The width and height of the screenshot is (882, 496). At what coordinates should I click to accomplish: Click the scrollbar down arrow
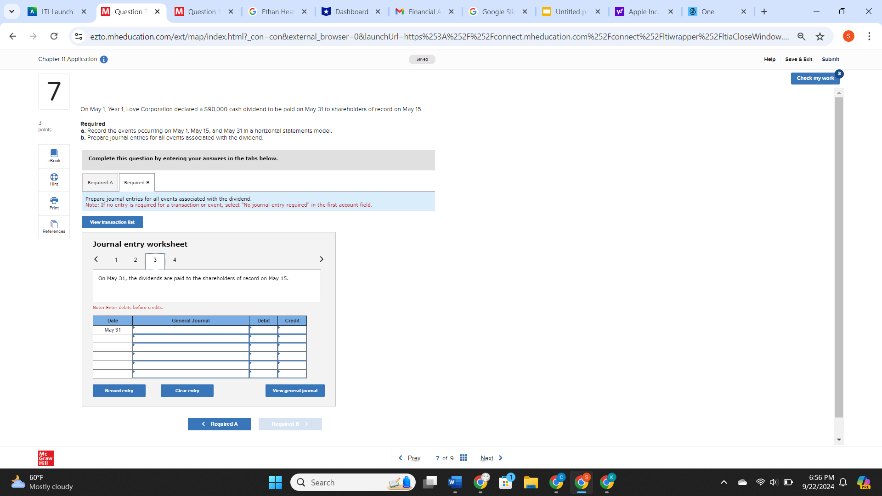[839, 439]
